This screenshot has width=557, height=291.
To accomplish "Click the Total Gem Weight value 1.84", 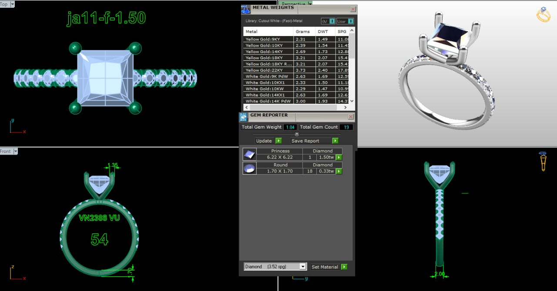I will [290, 127].
